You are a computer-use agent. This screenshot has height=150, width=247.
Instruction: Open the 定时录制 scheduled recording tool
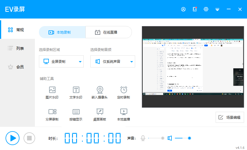[x=123, y=93]
